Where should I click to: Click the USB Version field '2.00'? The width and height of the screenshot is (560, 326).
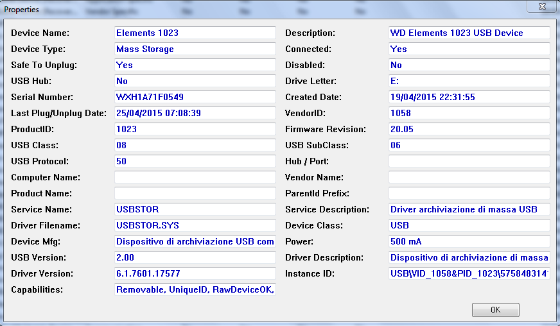[x=195, y=258]
